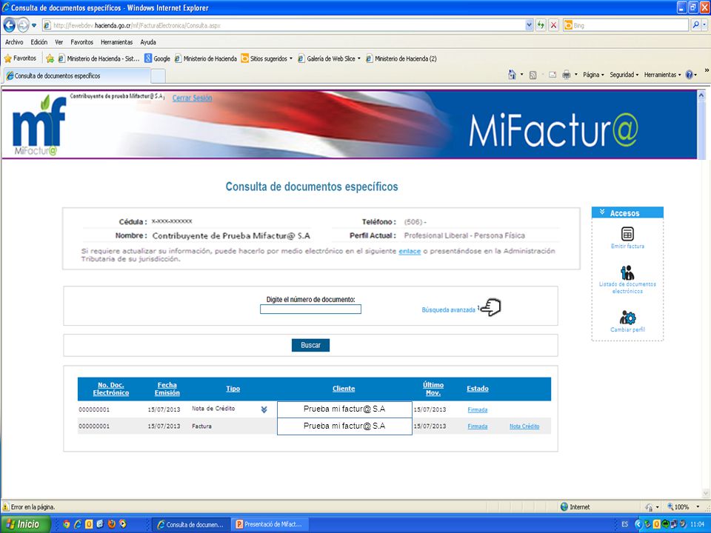Click the document number input field
This screenshot has height=533, width=711.
pyautogui.click(x=310, y=309)
